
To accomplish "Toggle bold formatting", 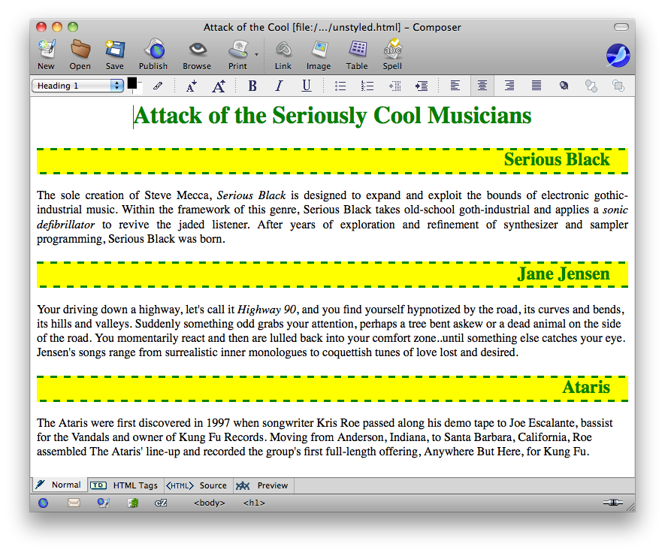I will (x=252, y=86).
